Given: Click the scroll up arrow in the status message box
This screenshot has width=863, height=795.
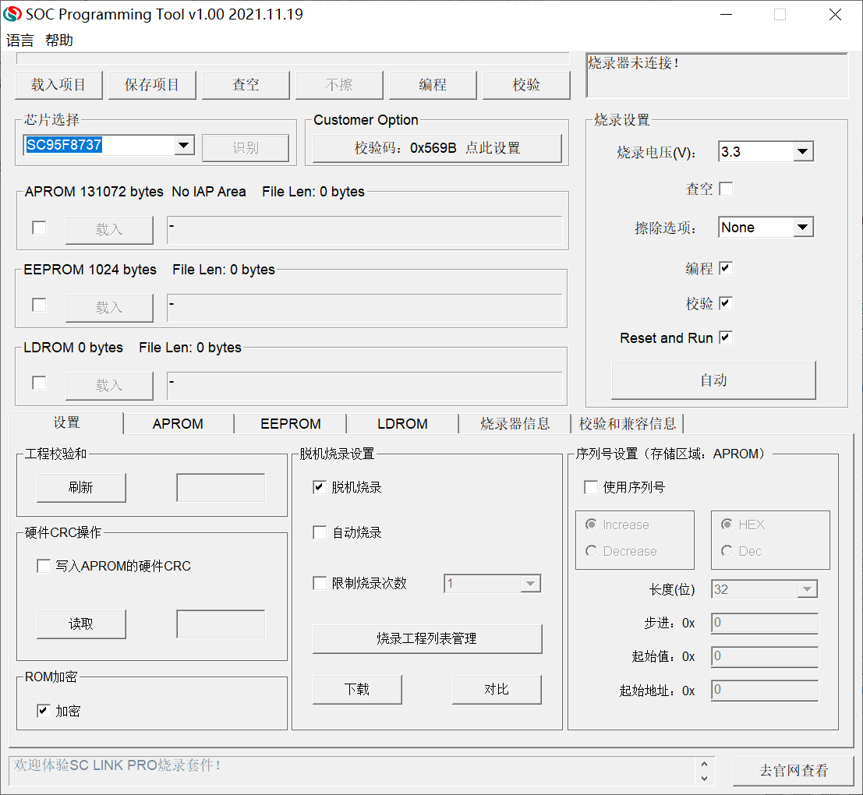Looking at the screenshot, I should [x=705, y=764].
